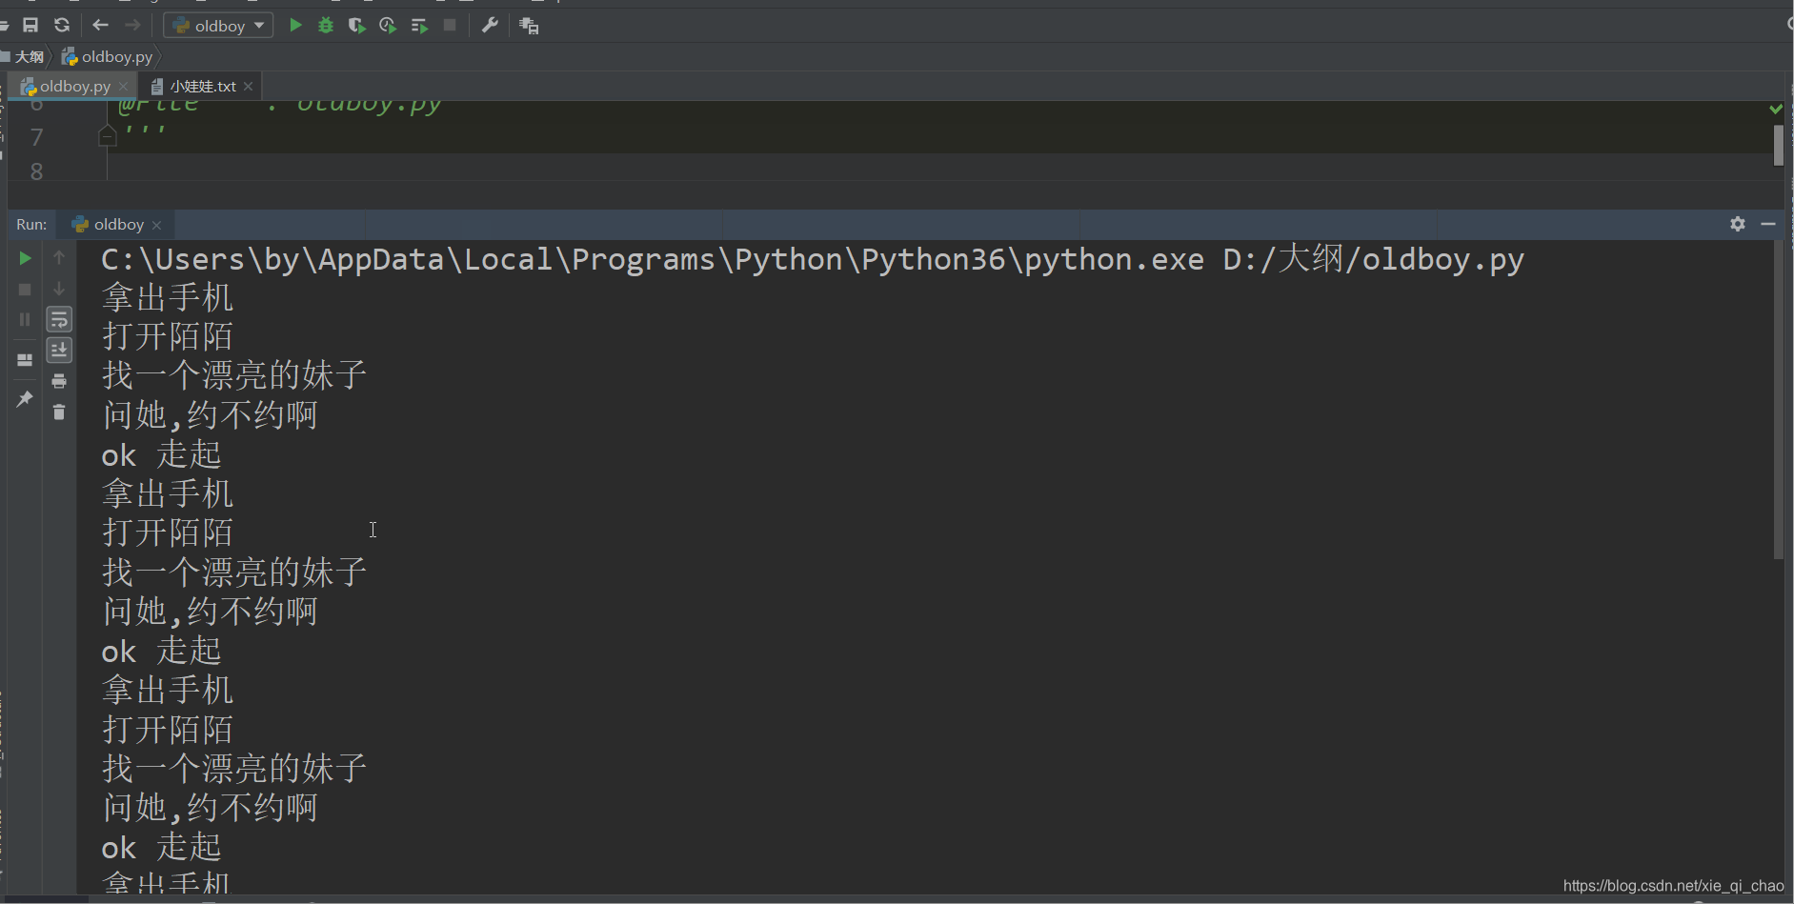Open Run panel settings gear
1794x904 pixels.
pyautogui.click(x=1738, y=224)
